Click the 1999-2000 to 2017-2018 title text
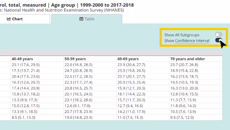 pos(107,5)
